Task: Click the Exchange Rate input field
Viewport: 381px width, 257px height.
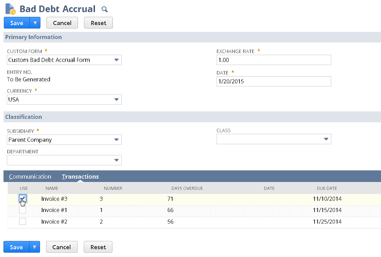Action: [x=274, y=60]
